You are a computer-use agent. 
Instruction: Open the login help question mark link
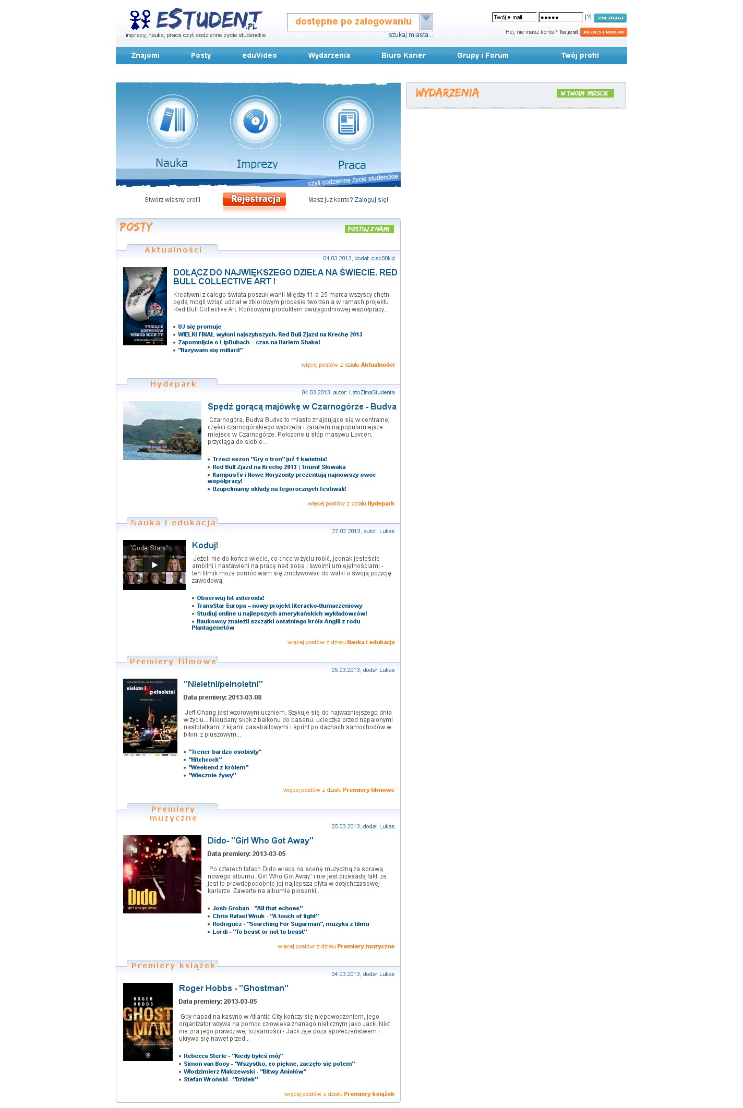[588, 17]
